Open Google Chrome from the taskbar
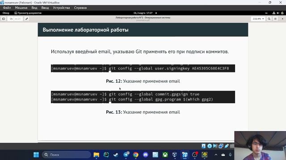This screenshot has height=160, width=286. pos(136,155)
